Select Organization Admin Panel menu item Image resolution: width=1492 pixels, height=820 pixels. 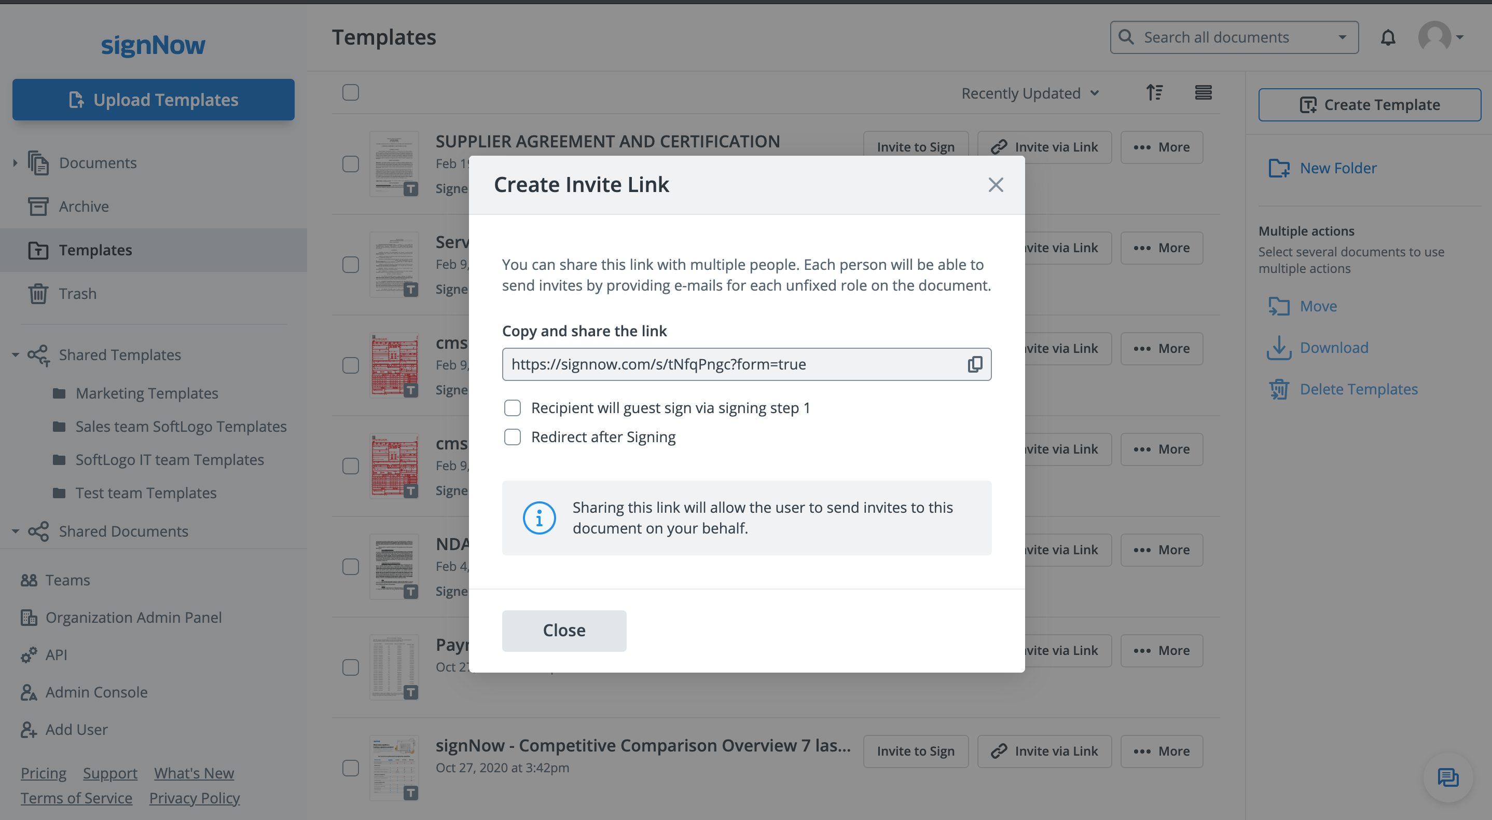tap(133, 617)
